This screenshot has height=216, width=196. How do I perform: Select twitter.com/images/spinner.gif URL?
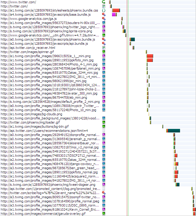coord(27,52)
